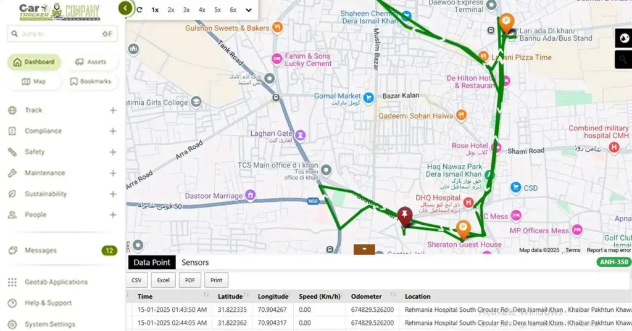Open the Assets section
Image resolution: width=632 pixels, height=331 pixels.
[x=91, y=62]
